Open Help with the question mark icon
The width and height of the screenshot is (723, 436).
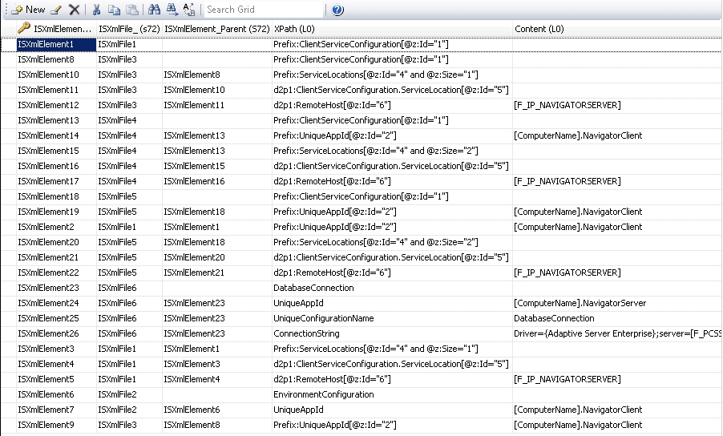(337, 10)
